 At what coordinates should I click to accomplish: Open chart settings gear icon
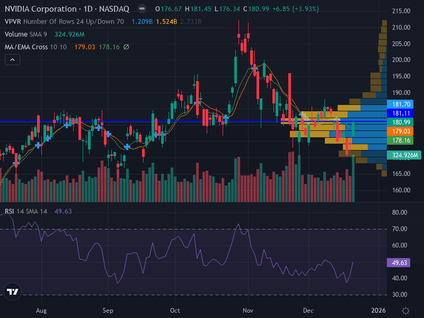click(405, 311)
